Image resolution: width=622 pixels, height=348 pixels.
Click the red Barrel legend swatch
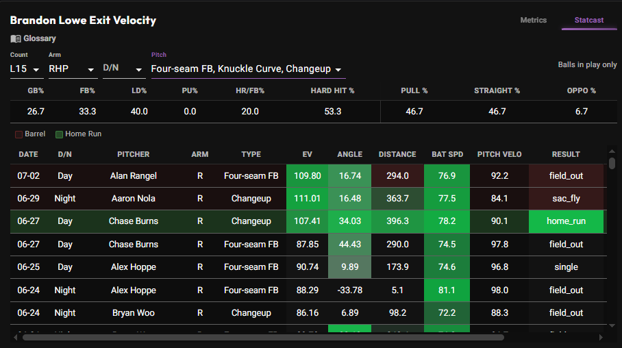[18, 134]
